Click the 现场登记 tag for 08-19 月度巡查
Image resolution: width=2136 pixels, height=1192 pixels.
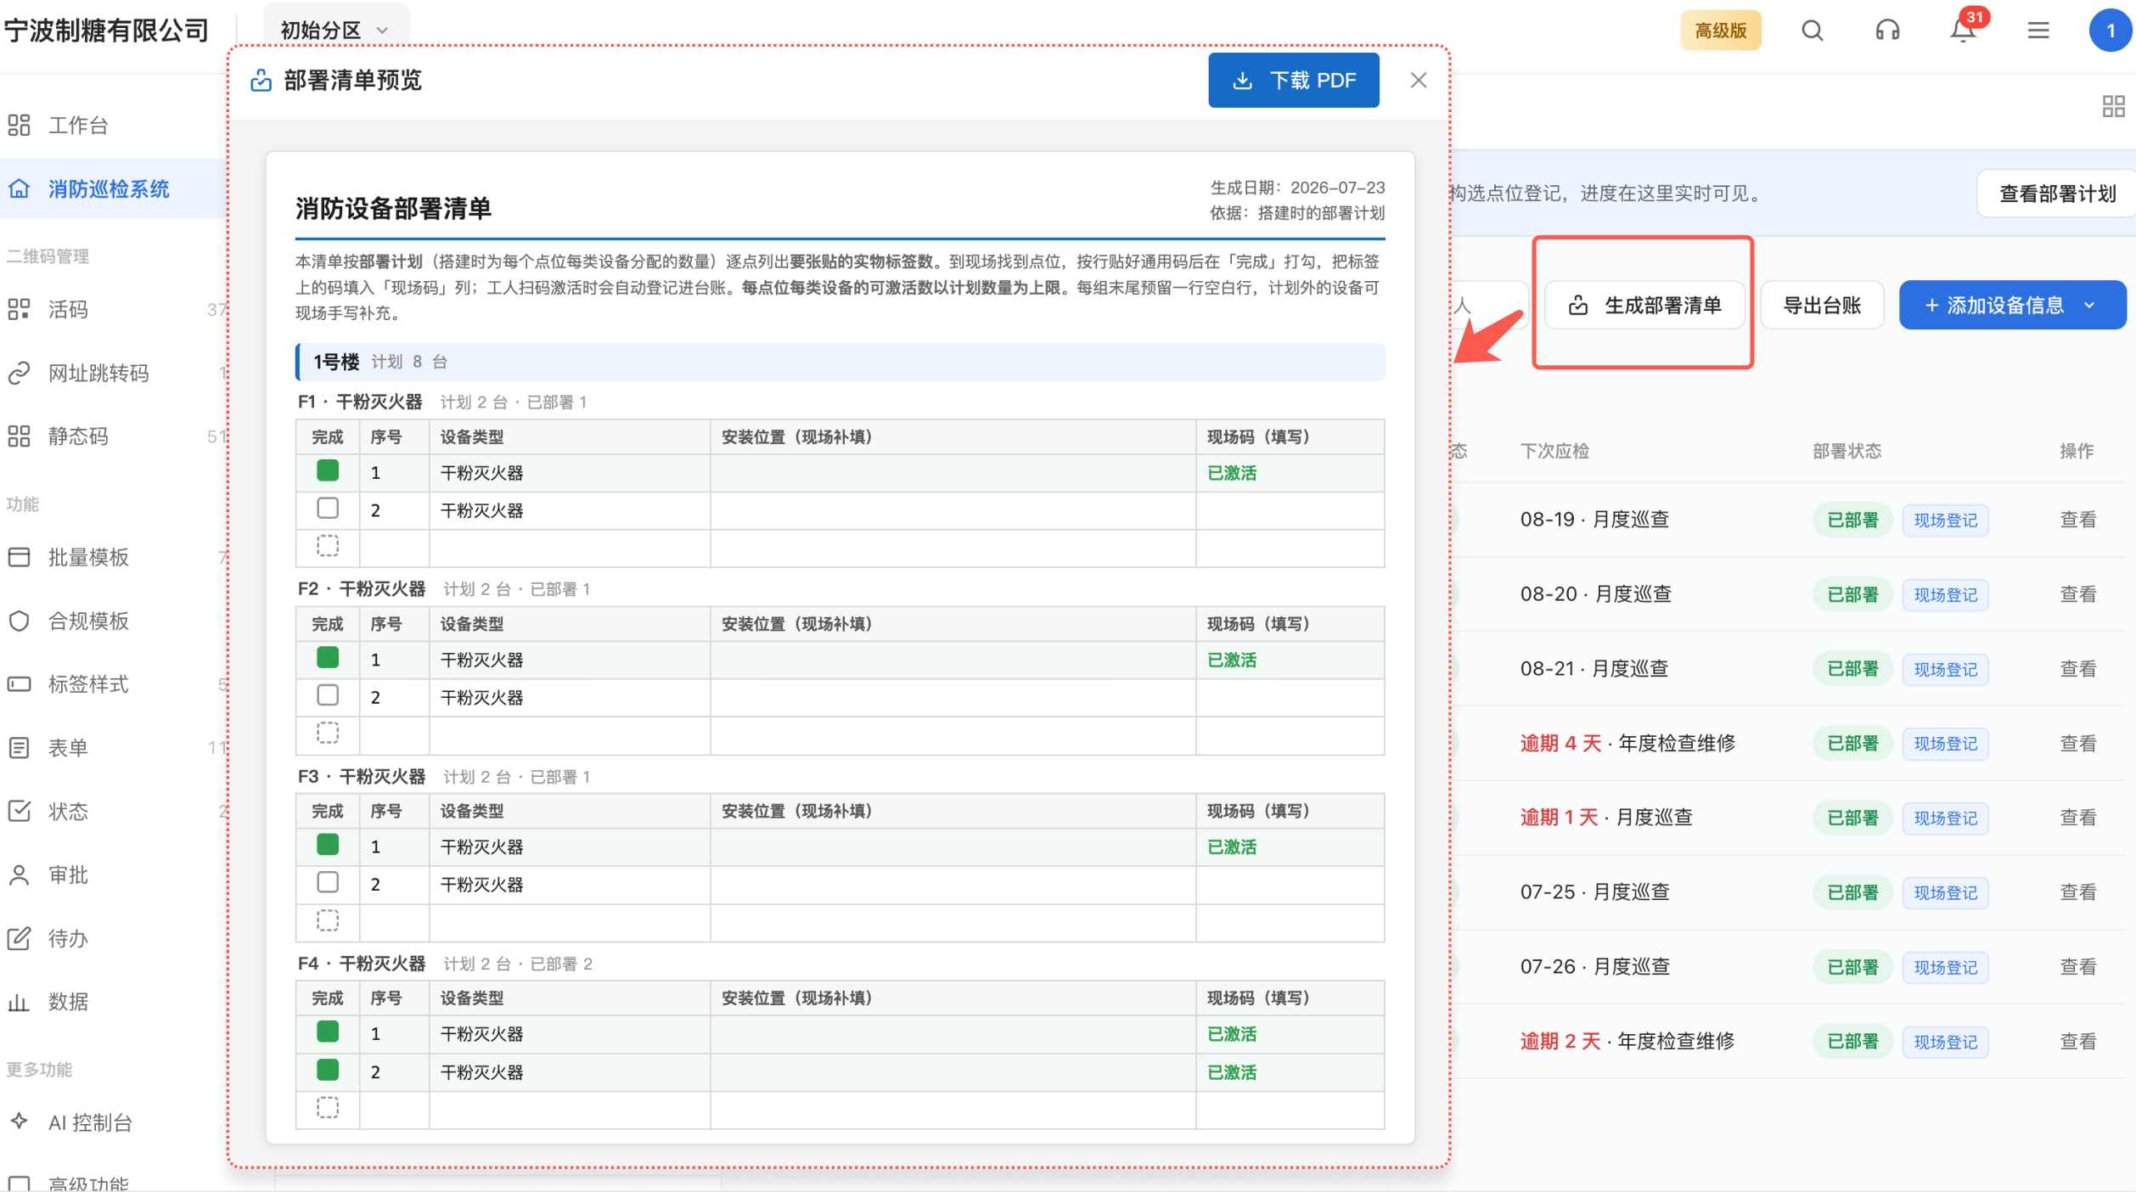click(x=1945, y=520)
